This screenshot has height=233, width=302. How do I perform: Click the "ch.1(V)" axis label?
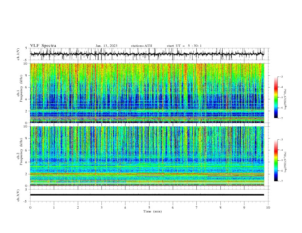tap(18, 54)
